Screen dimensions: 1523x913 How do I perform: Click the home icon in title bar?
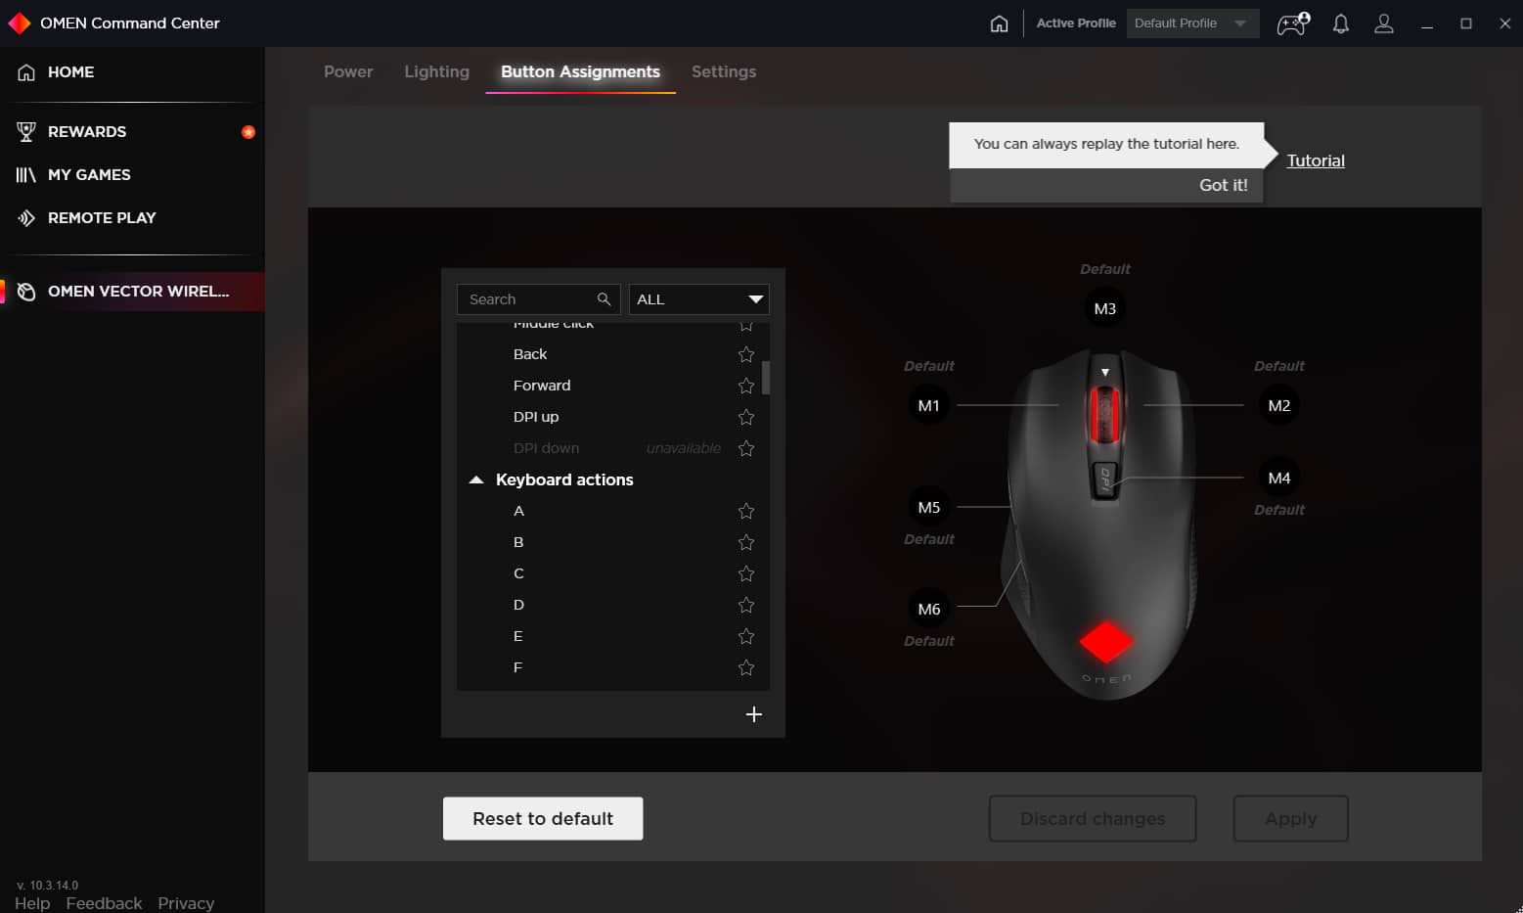point(999,23)
